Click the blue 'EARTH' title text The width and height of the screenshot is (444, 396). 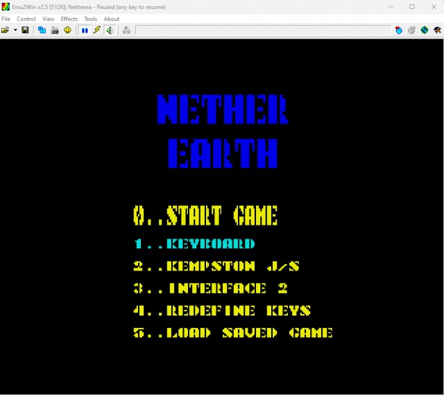pyautogui.click(x=223, y=153)
